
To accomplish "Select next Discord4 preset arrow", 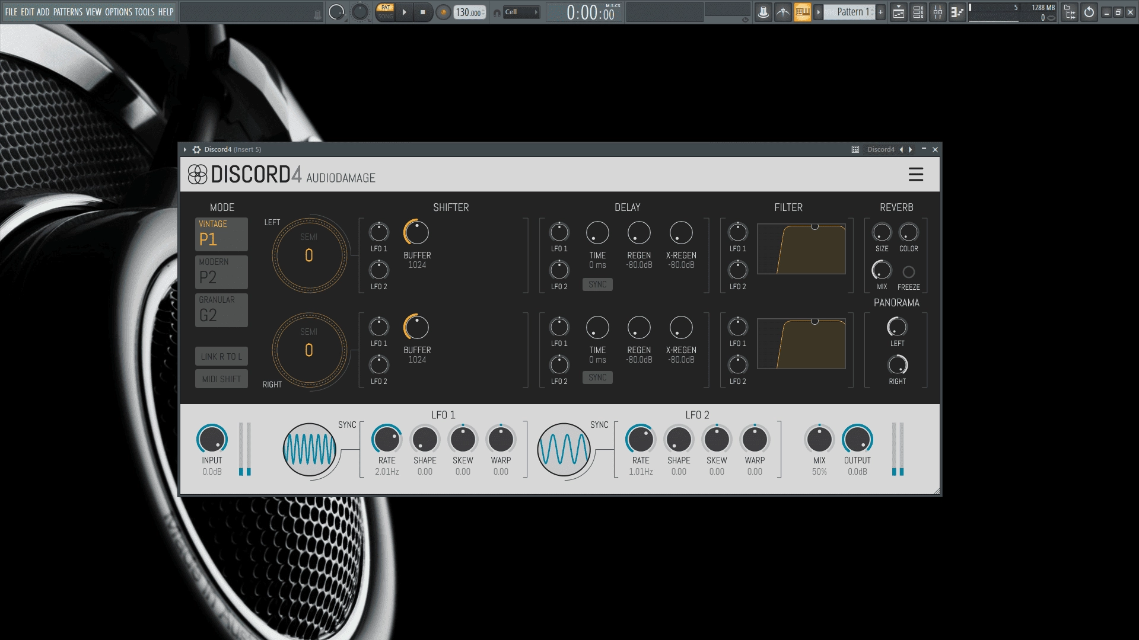I will coord(911,149).
